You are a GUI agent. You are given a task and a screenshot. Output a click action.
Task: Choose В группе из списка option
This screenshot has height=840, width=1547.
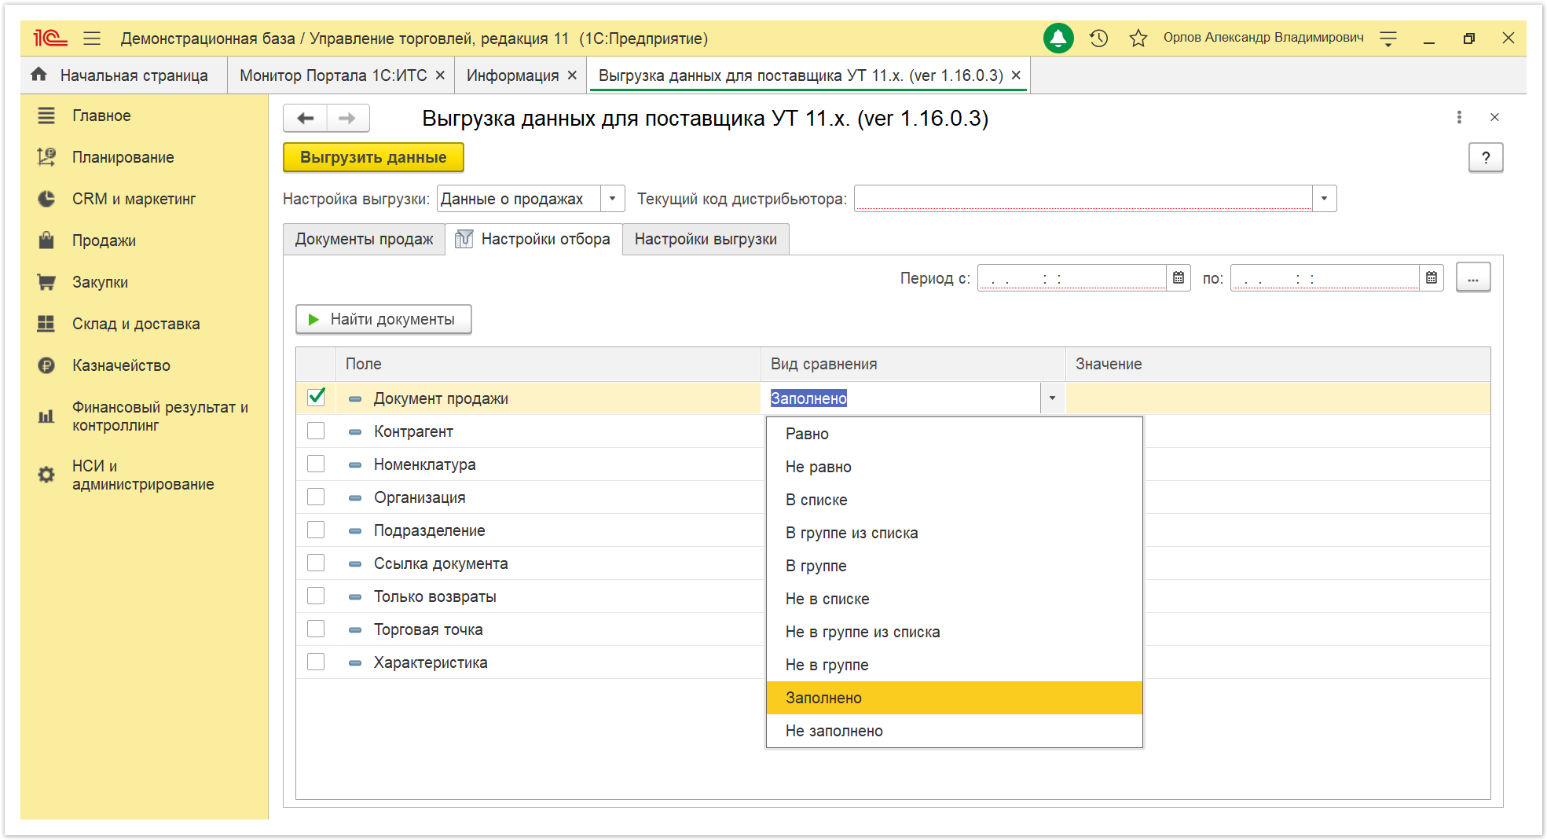(954, 533)
